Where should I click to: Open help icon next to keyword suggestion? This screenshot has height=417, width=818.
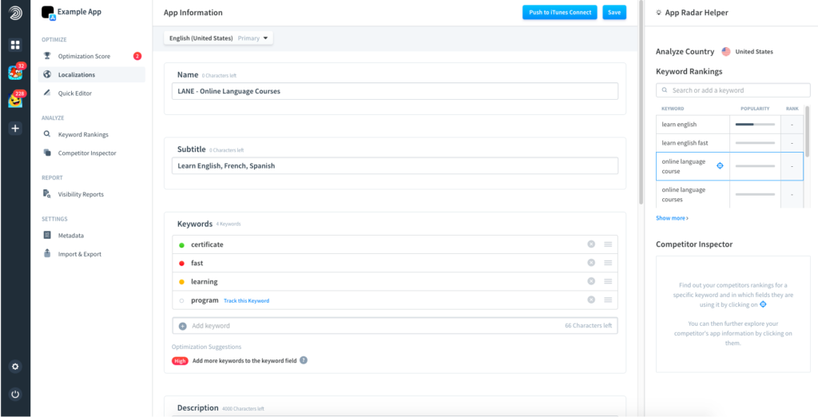303,360
